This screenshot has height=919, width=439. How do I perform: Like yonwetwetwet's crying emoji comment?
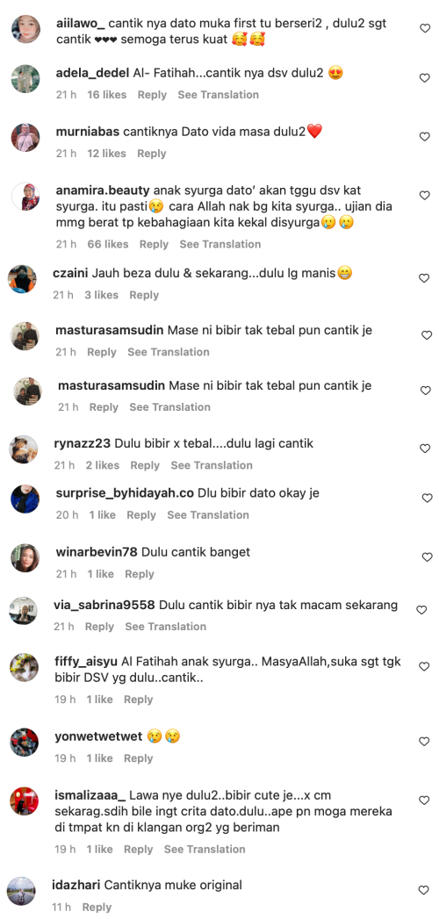(x=424, y=742)
